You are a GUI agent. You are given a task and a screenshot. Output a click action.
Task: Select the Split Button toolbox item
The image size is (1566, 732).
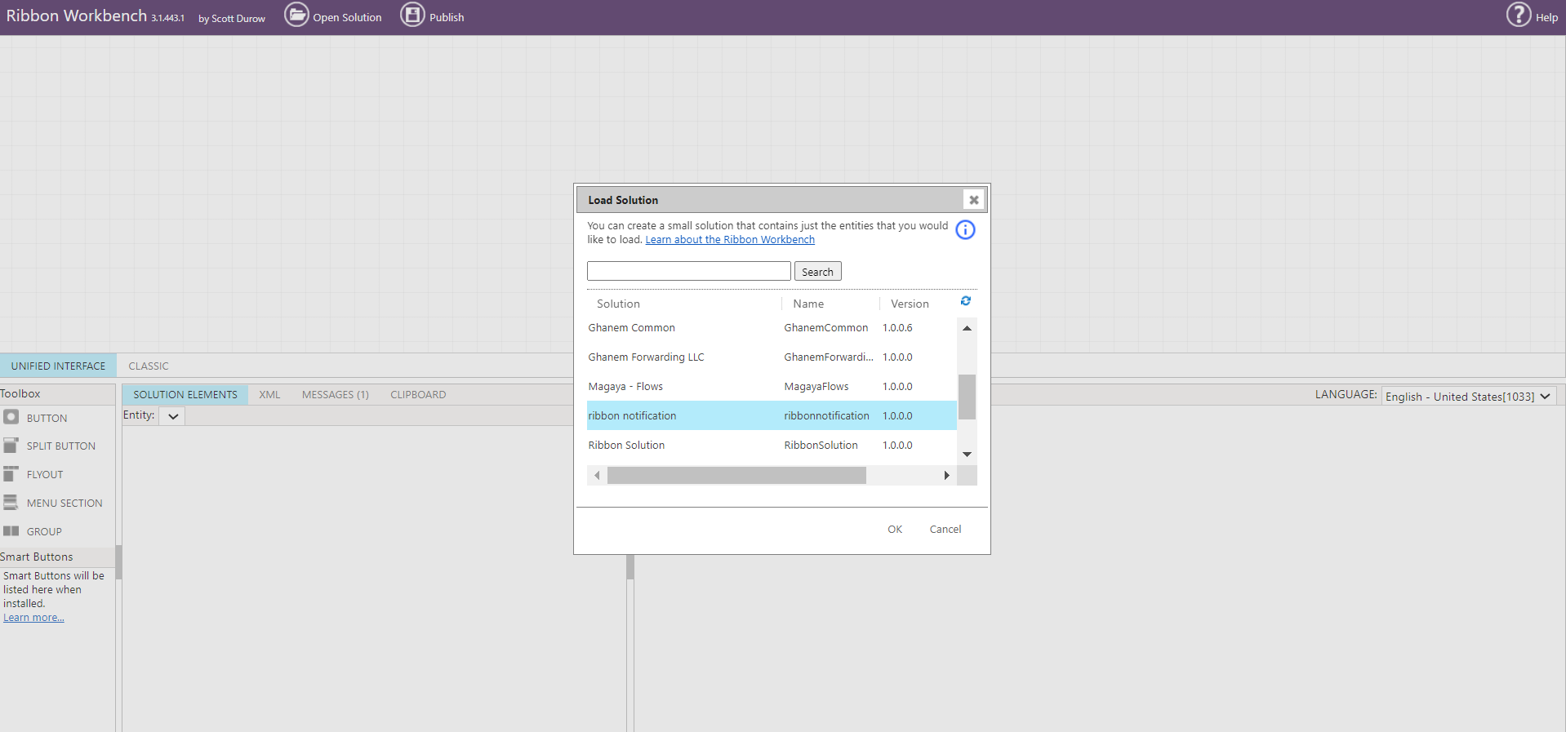pyautogui.click(x=60, y=446)
